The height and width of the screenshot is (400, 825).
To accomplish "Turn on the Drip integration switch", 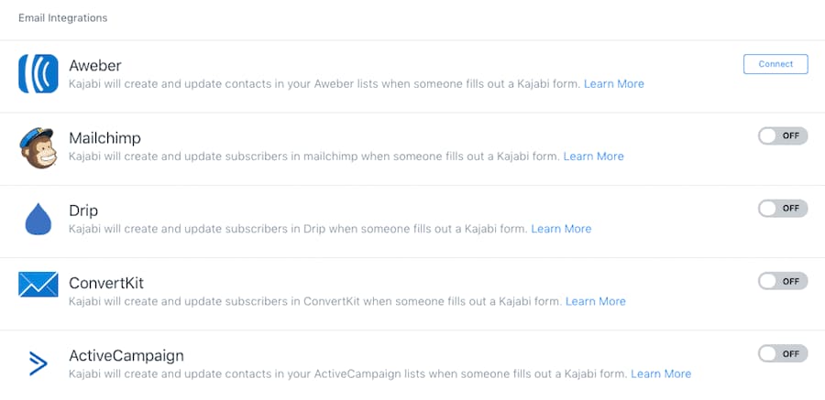I will [783, 208].
